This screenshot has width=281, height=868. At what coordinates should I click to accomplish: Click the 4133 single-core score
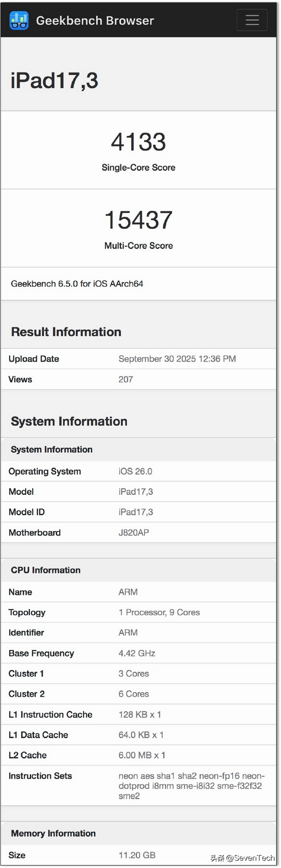pyautogui.click(x=138, y=142)
